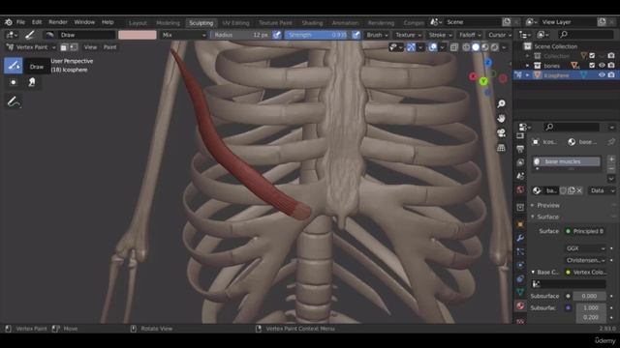Disable Icosphere in renders camera icon
620x348 pixels.
pyautogui.click(x=611, y=75)
